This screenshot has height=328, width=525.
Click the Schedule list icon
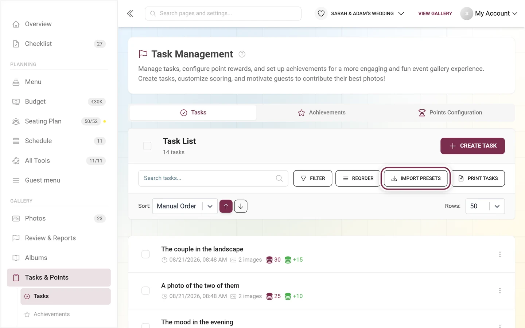pyautogui.click(x=16, y=141)
